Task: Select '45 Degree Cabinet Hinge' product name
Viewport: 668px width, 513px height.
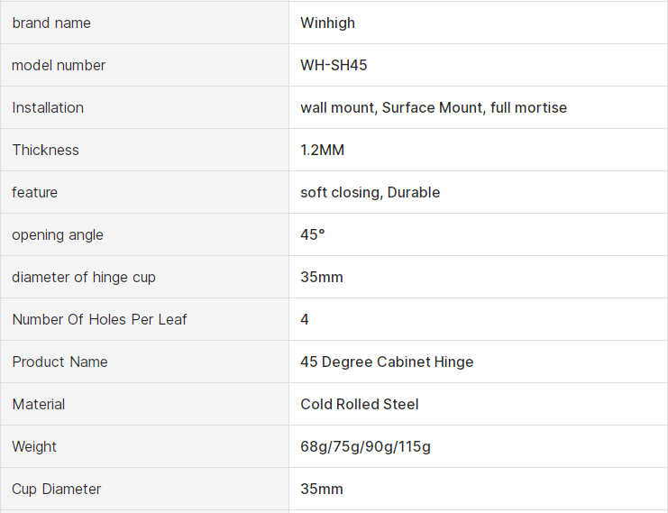Action: (x=387, y=362)
